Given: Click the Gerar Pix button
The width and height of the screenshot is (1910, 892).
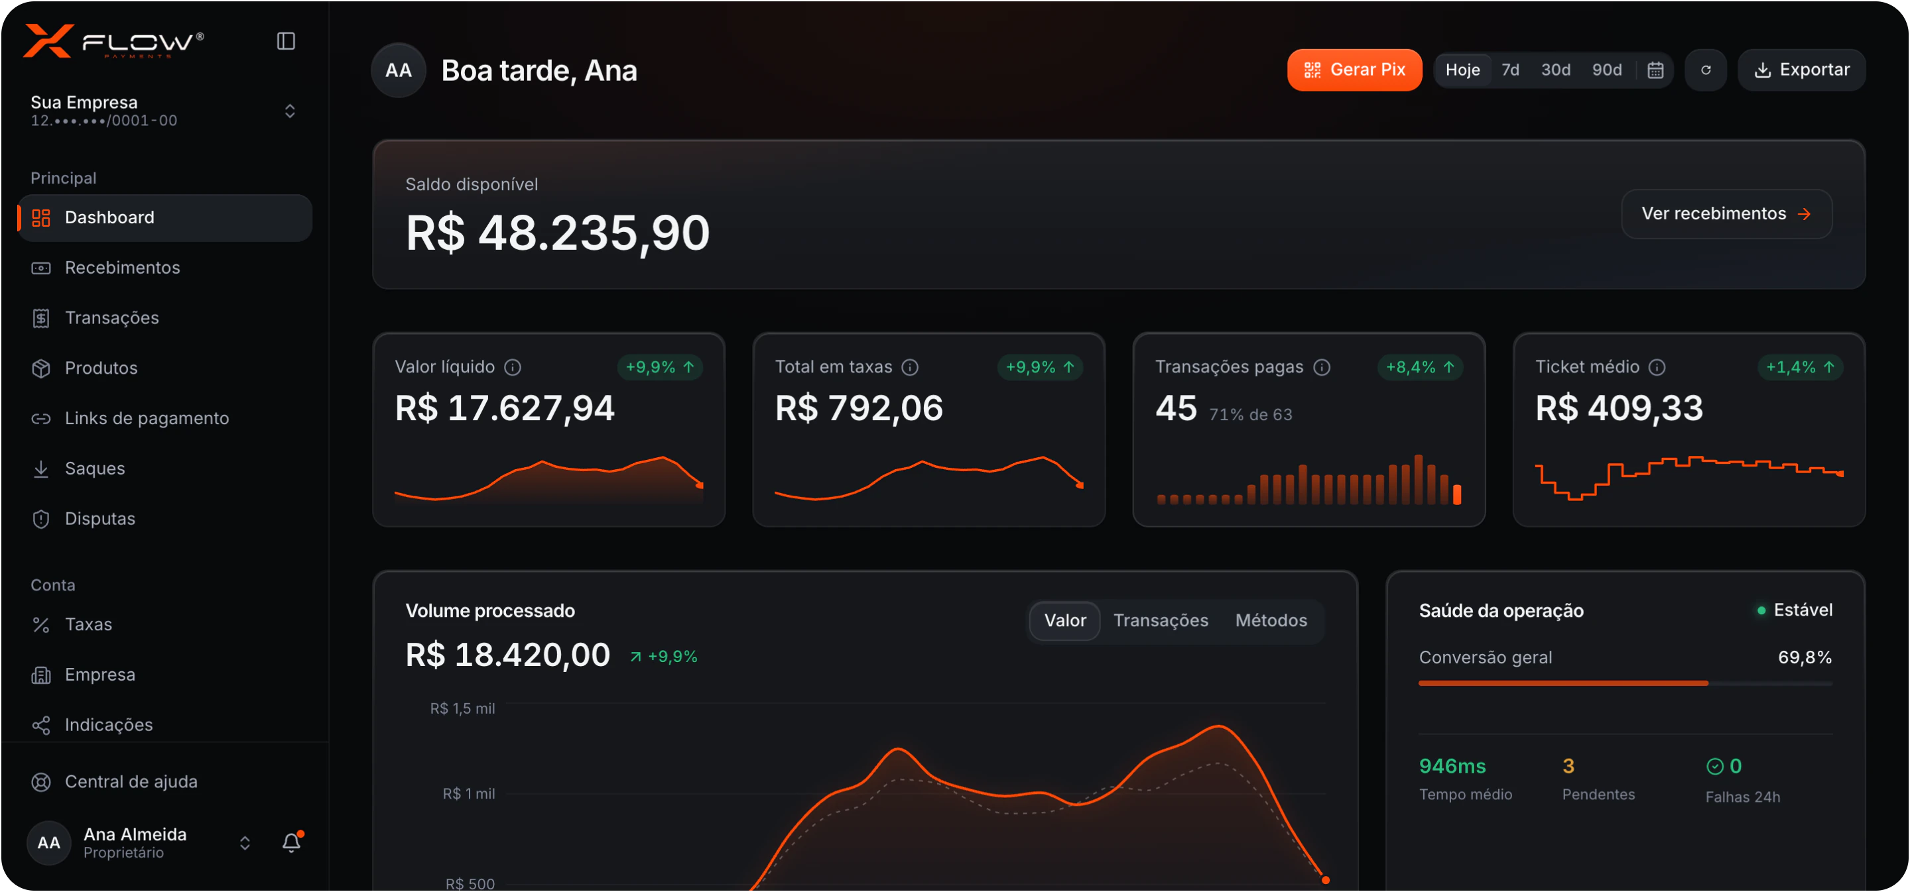Looking at the screenshot, I should coord(1354,70).
